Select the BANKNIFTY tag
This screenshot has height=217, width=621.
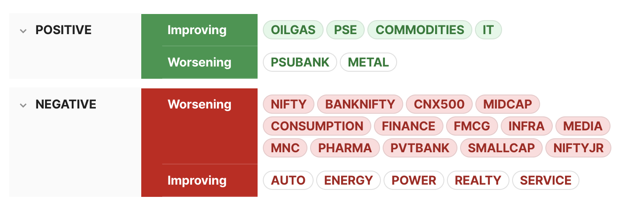click(x=360, y=104)
